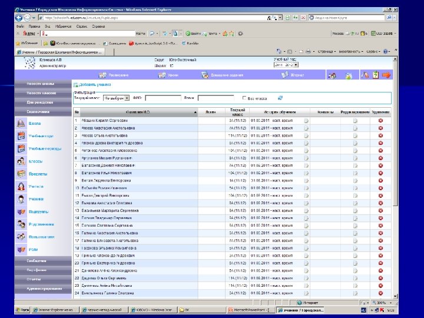Open the Предметы books icon
This screenshot has width=424, height=318.
[x=21, y=174]
